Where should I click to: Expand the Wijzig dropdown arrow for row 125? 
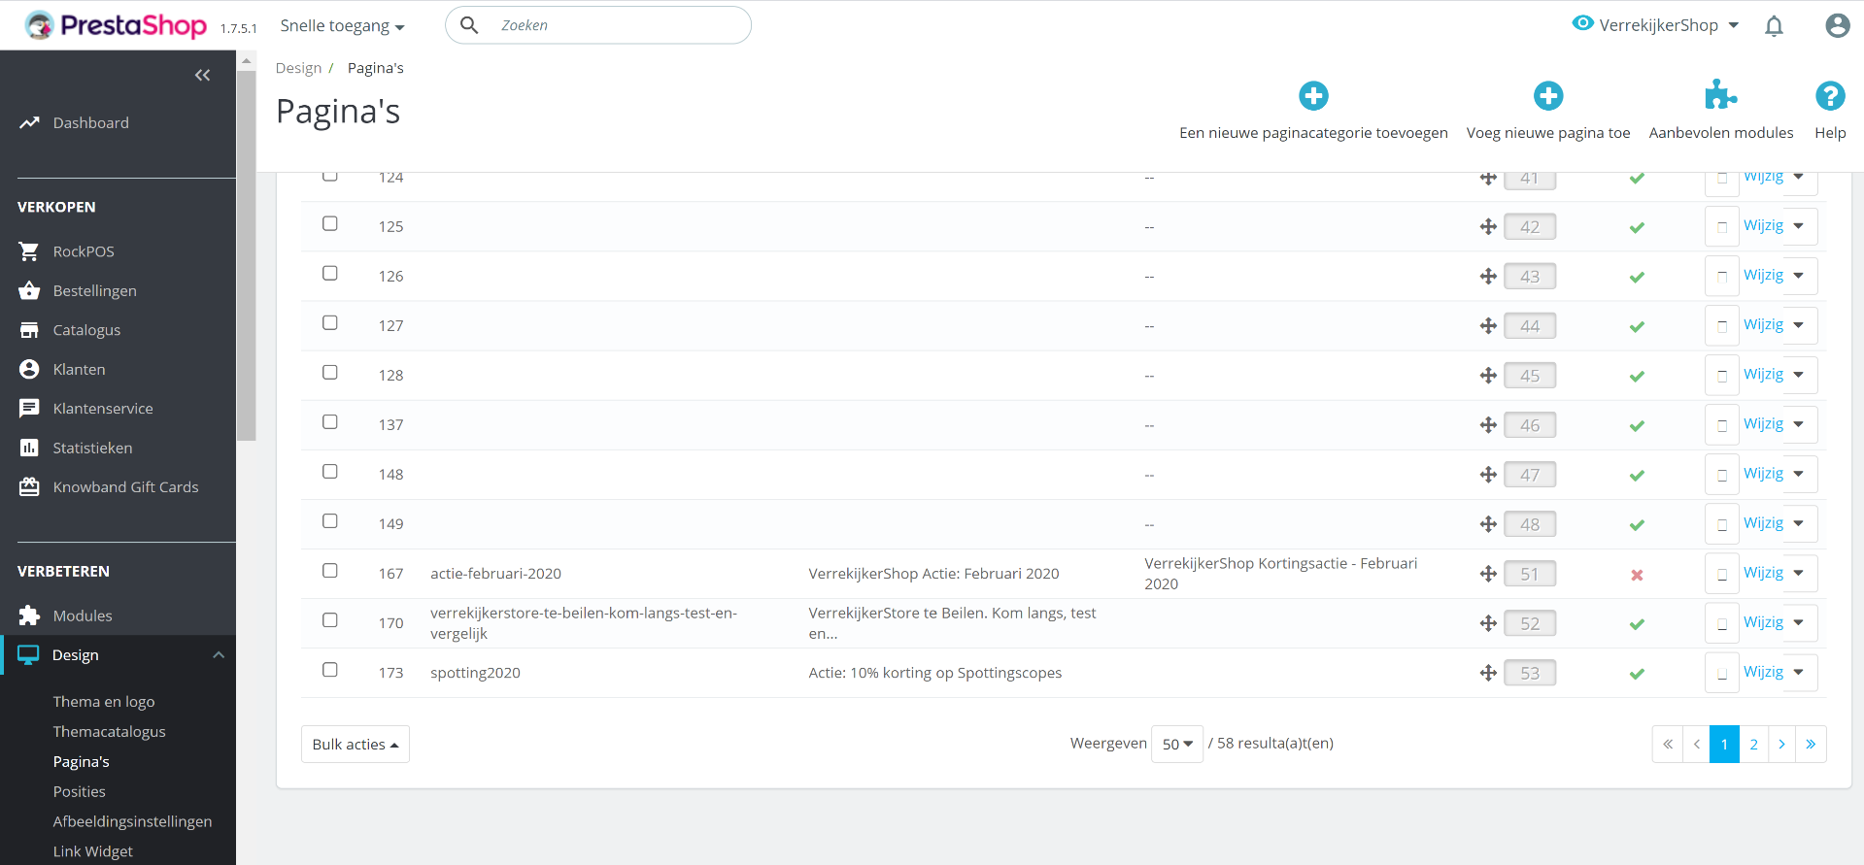click(1799, 226)
